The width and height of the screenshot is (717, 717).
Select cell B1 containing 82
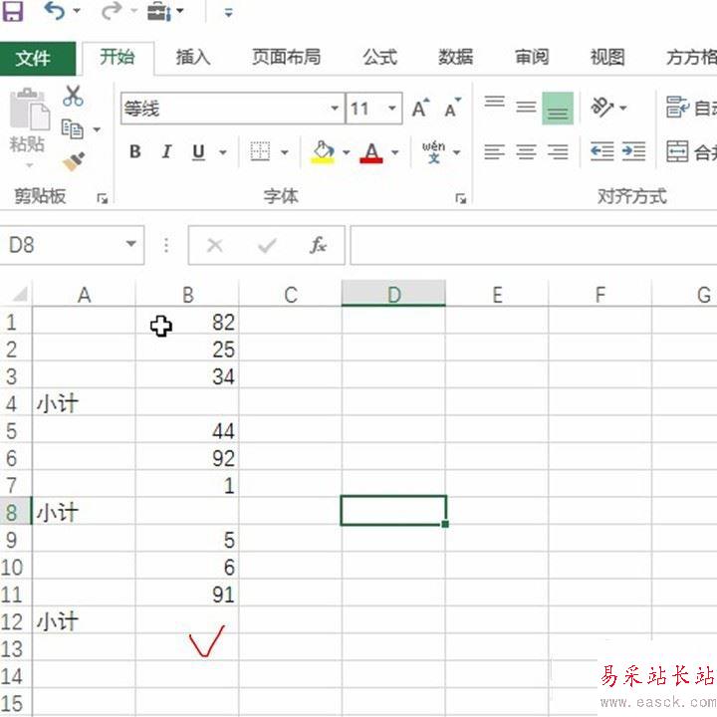tap(187, 321)
